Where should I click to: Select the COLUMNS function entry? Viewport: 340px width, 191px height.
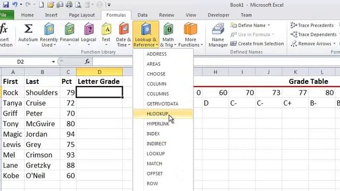click(x=163, y=94)
